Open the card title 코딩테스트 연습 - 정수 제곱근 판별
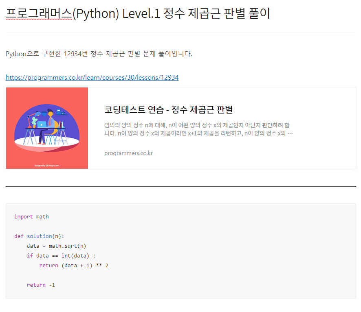This screenshot has height=312, width=361. tap(169, 110)
